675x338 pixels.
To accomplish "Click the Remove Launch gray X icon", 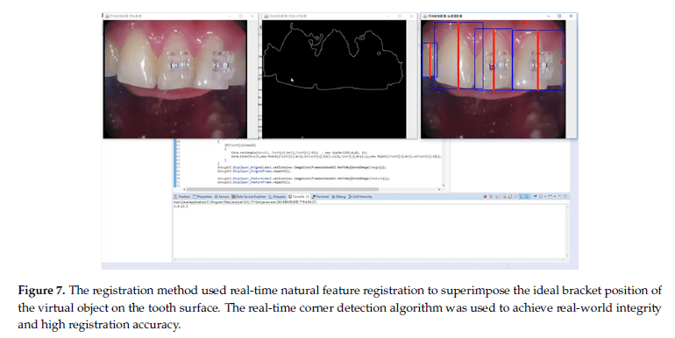I will (x=491, y=196).
